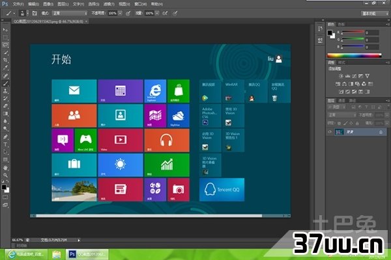Open the tool preset picker arrow
Image resolution: width=391 pixels, height=260 pixels.
coord(14,13)
